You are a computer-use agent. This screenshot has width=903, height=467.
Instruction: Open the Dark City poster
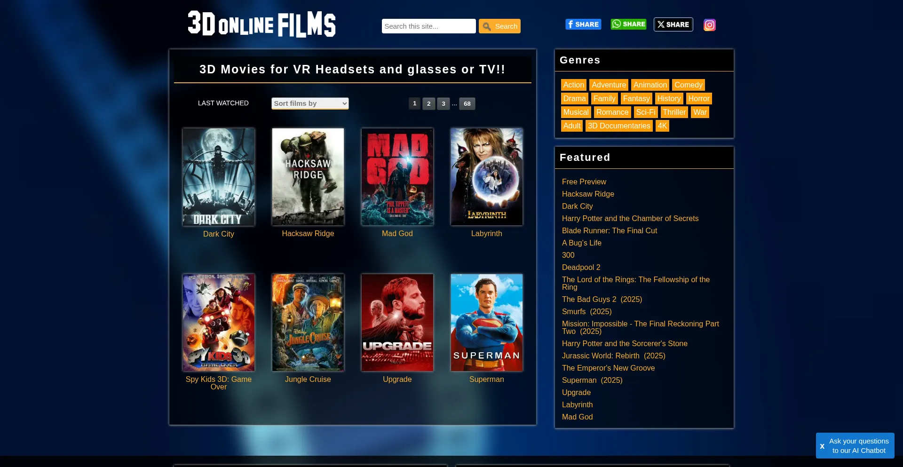219,177
